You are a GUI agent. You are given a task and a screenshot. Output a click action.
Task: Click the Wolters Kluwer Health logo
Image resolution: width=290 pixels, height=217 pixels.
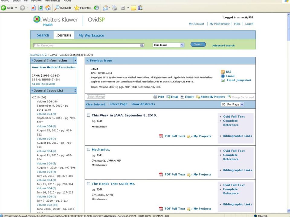point(56,21)
